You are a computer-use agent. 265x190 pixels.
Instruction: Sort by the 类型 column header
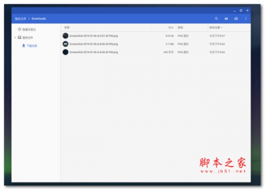coord(180,27)
